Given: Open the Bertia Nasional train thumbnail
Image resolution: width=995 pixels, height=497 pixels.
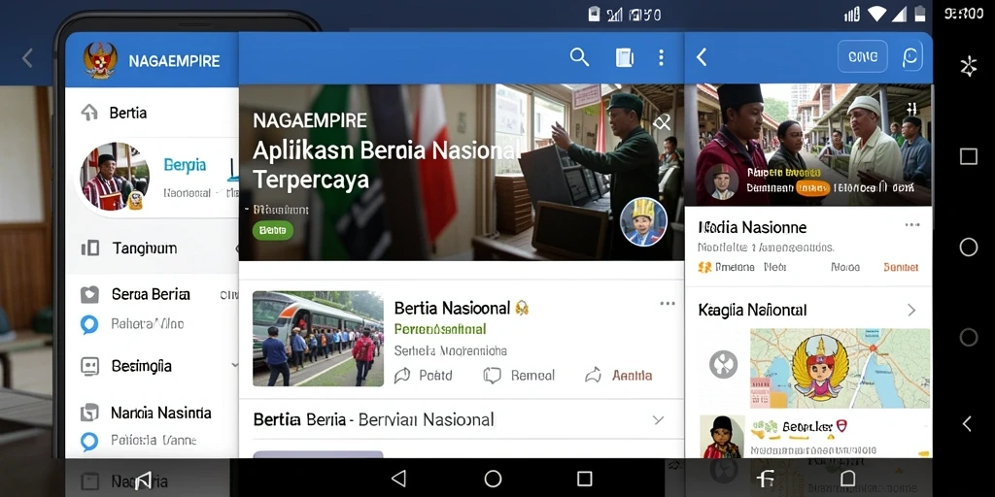Looking at the screenshot, I should coord(318,339).
